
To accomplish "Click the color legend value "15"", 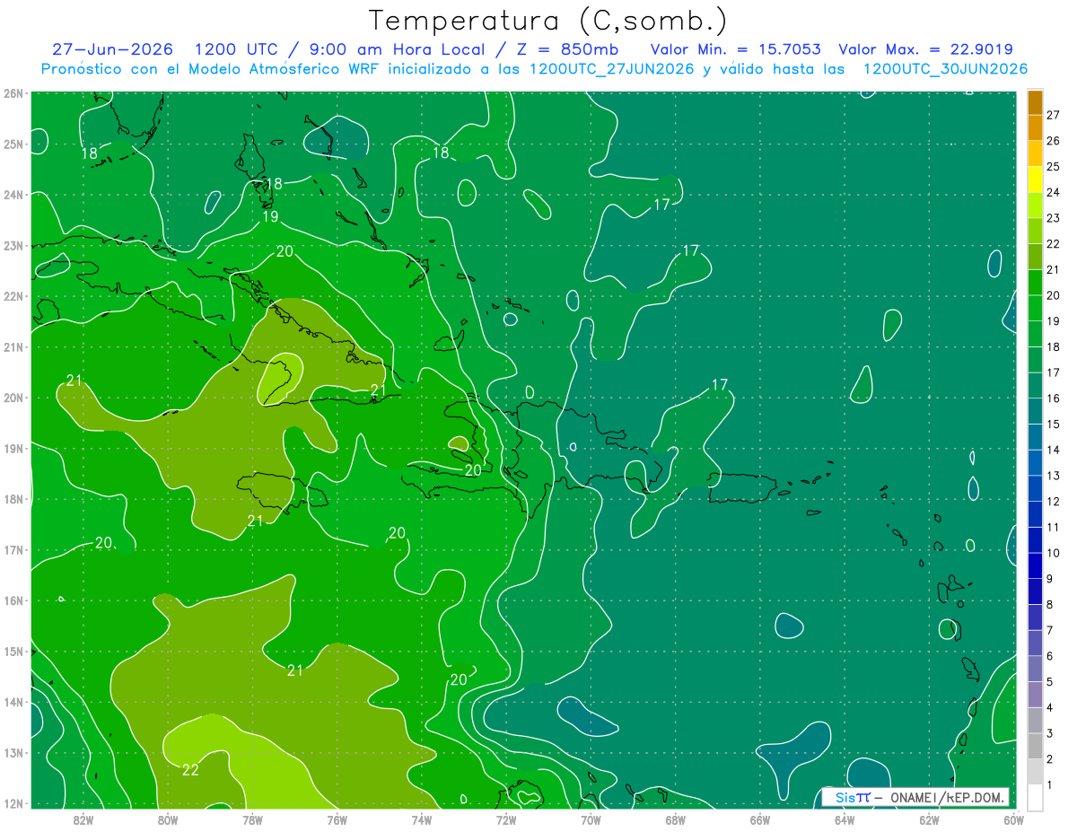I will coord(1053,424).
